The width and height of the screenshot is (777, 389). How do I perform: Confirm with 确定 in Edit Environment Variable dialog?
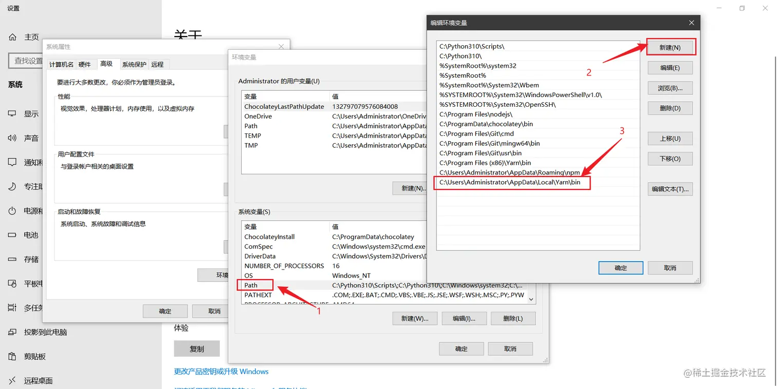(621, 268)
